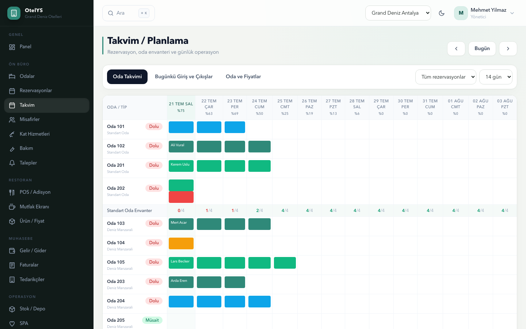This screenshot has height=329, width=526.
Task: Open POS / Adisyon utensils icon
Action: 12,192
